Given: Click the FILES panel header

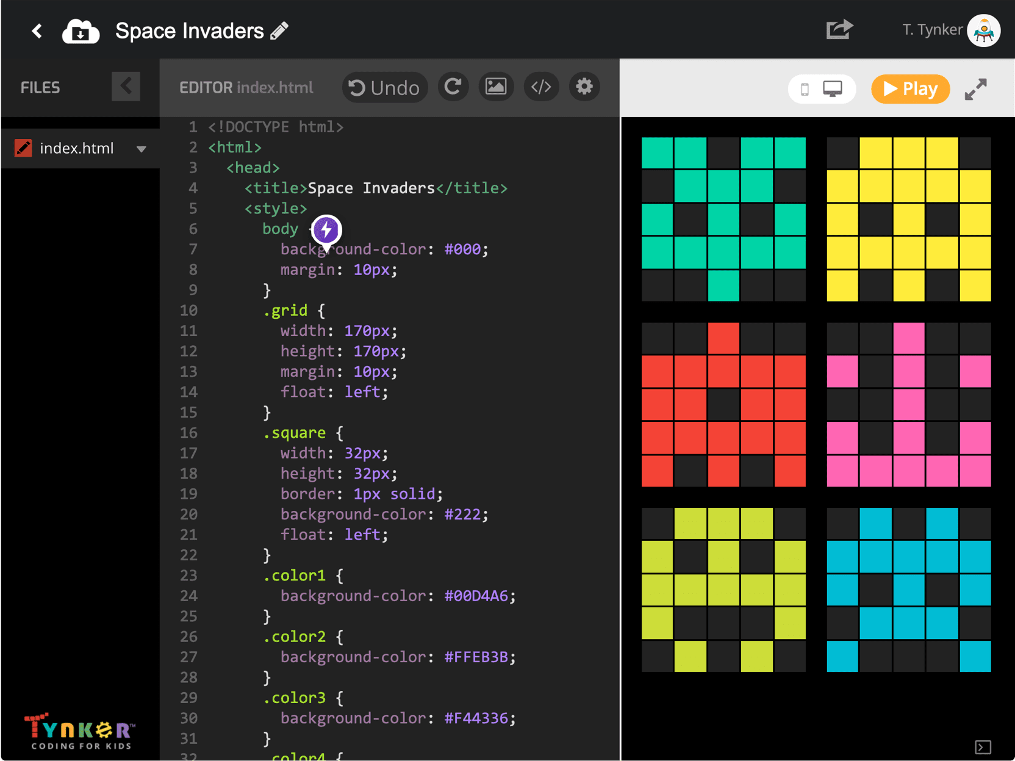Looking at the screenshot, I should pos(40,88).
